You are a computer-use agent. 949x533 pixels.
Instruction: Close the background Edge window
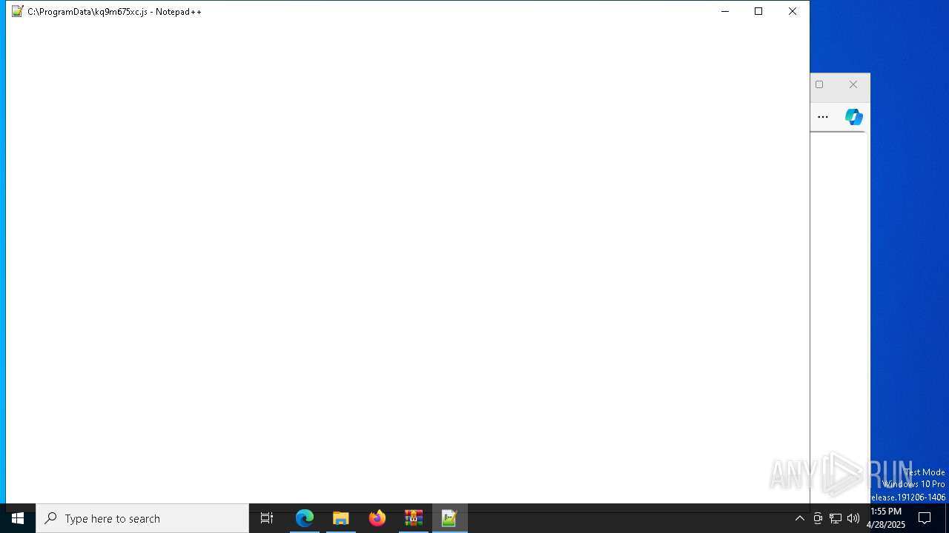click(853, 84)
